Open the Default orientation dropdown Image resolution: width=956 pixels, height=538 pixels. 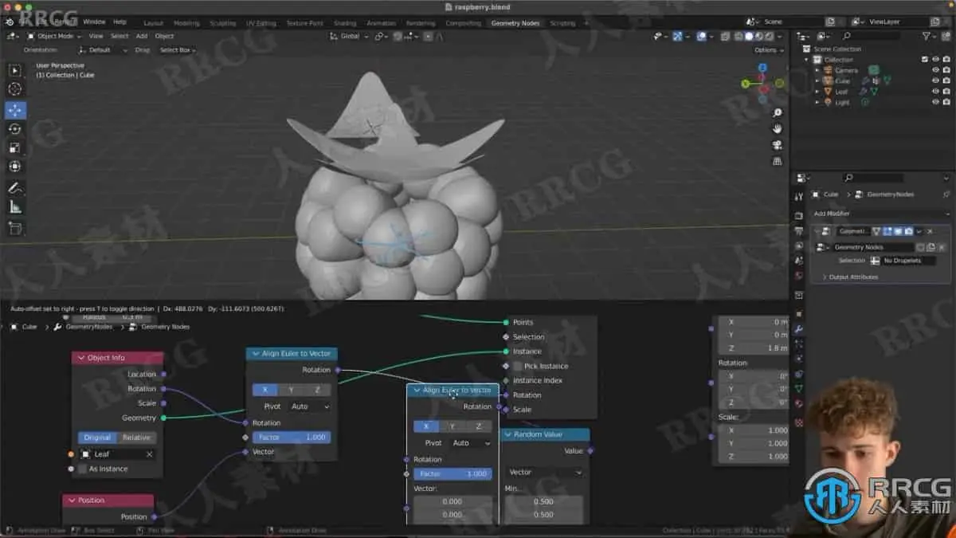[x=103, y=49]
